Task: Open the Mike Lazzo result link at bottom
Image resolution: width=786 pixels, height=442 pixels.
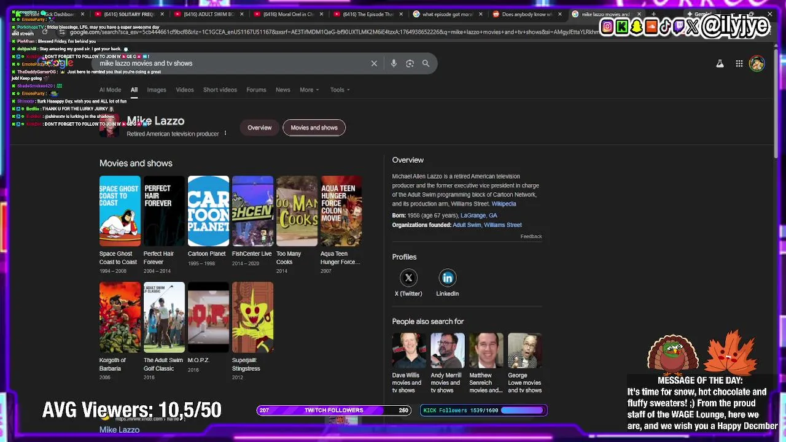Action: click(x=119, y=430)
